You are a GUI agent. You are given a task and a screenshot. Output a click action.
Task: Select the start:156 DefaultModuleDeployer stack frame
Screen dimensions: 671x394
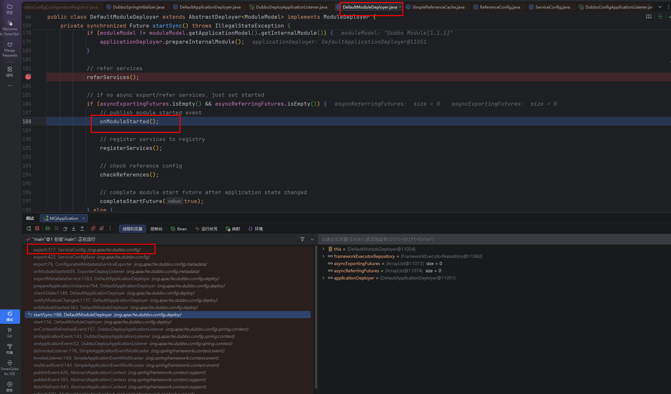click(x=102, y=322)
